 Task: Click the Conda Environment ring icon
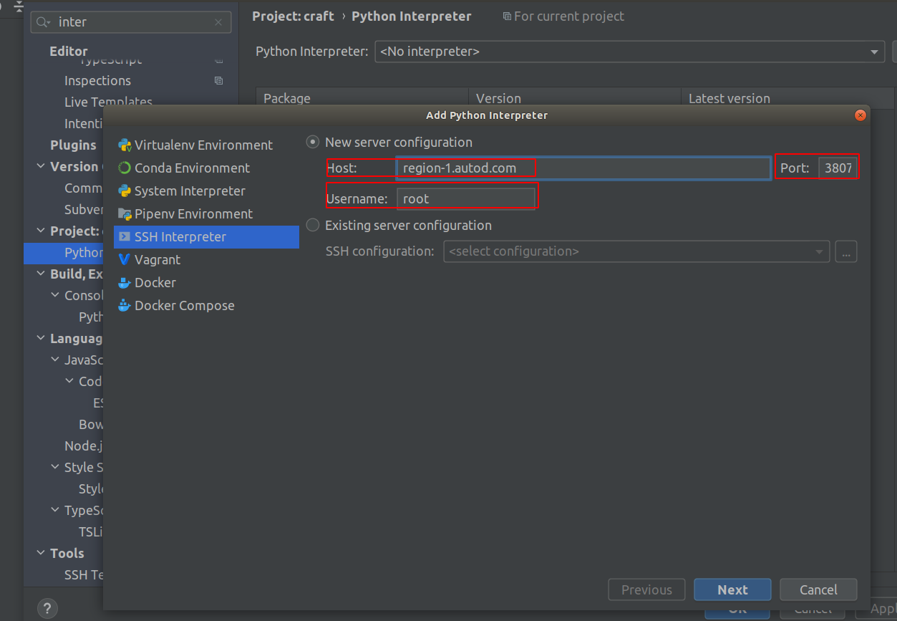click(x=125, y=168)
